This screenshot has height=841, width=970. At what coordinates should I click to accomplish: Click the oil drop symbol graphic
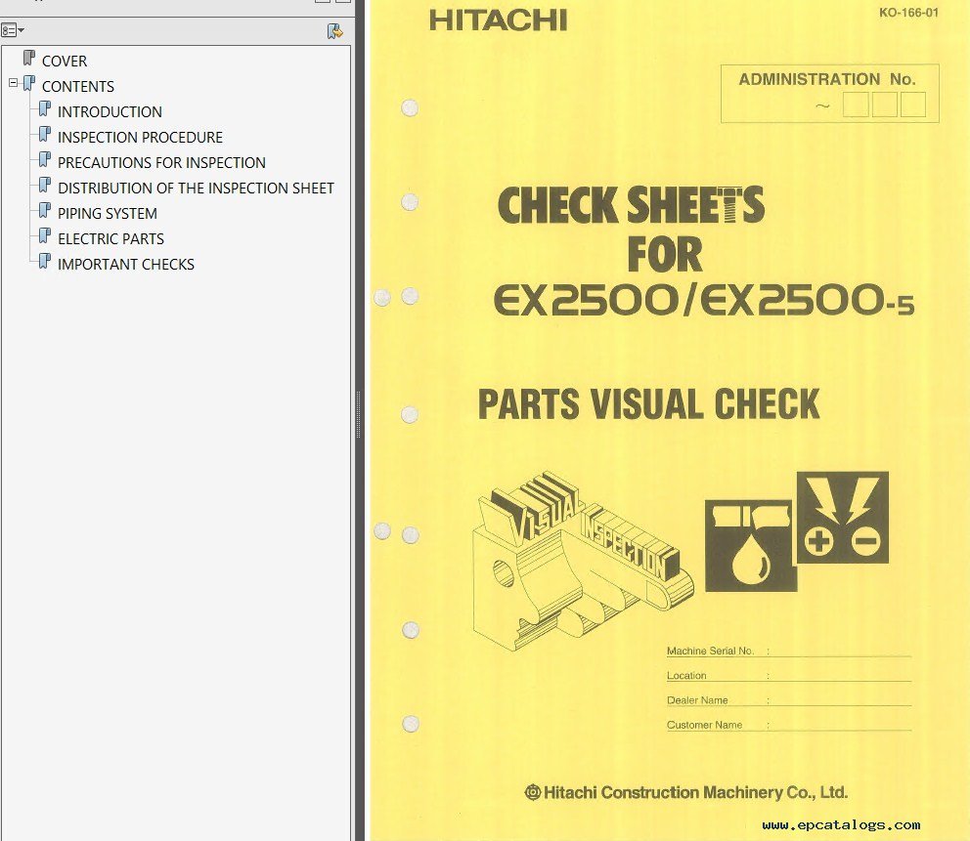(x=750, y=546)
